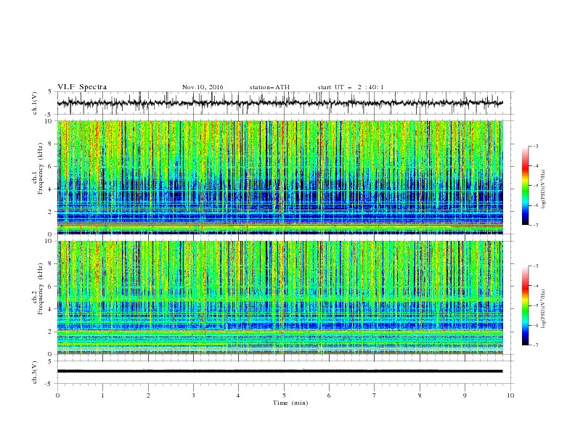Click upper colorbar log(PSD)(V²/Hz) label
Image resolution: width=575 pixels, height=444 pixels.
tap(544, 189)
